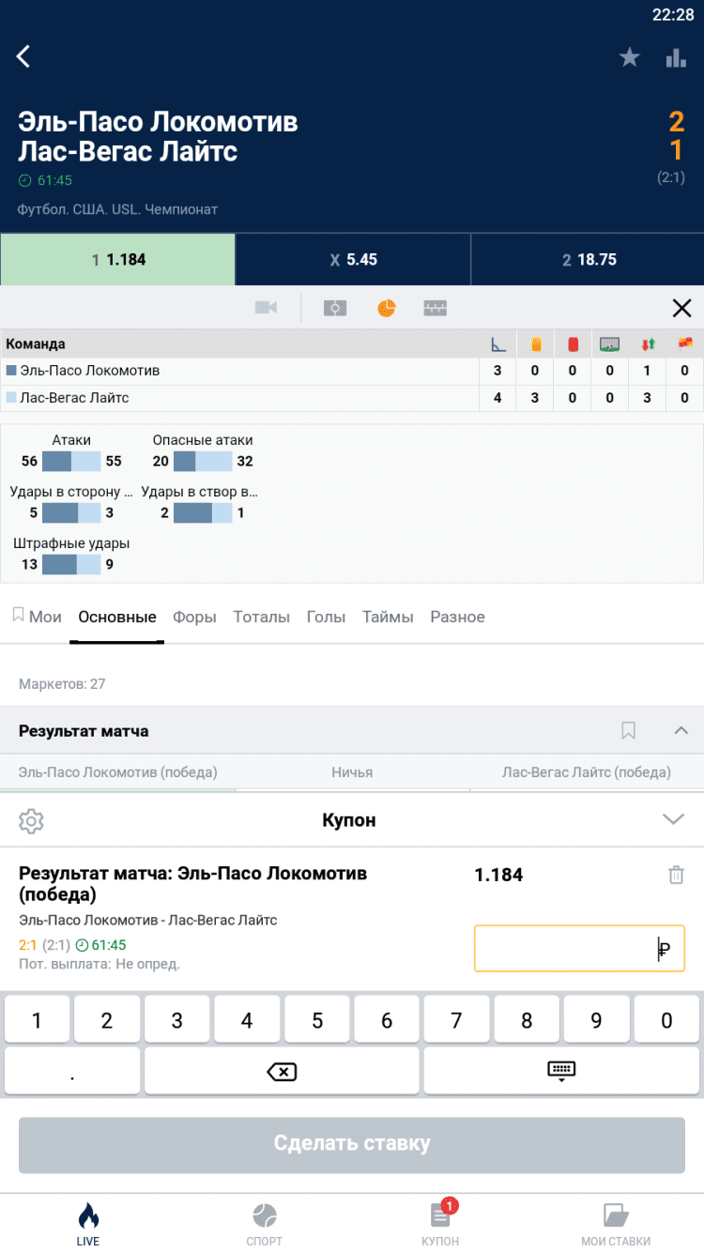Tap the Мои bookmarked markets toggle
704x1251 pixels.
tap(37, 617)
